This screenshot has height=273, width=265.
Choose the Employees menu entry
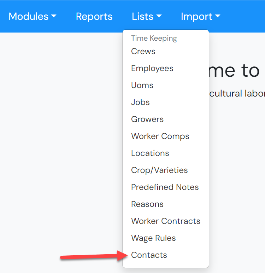(166, 68)
